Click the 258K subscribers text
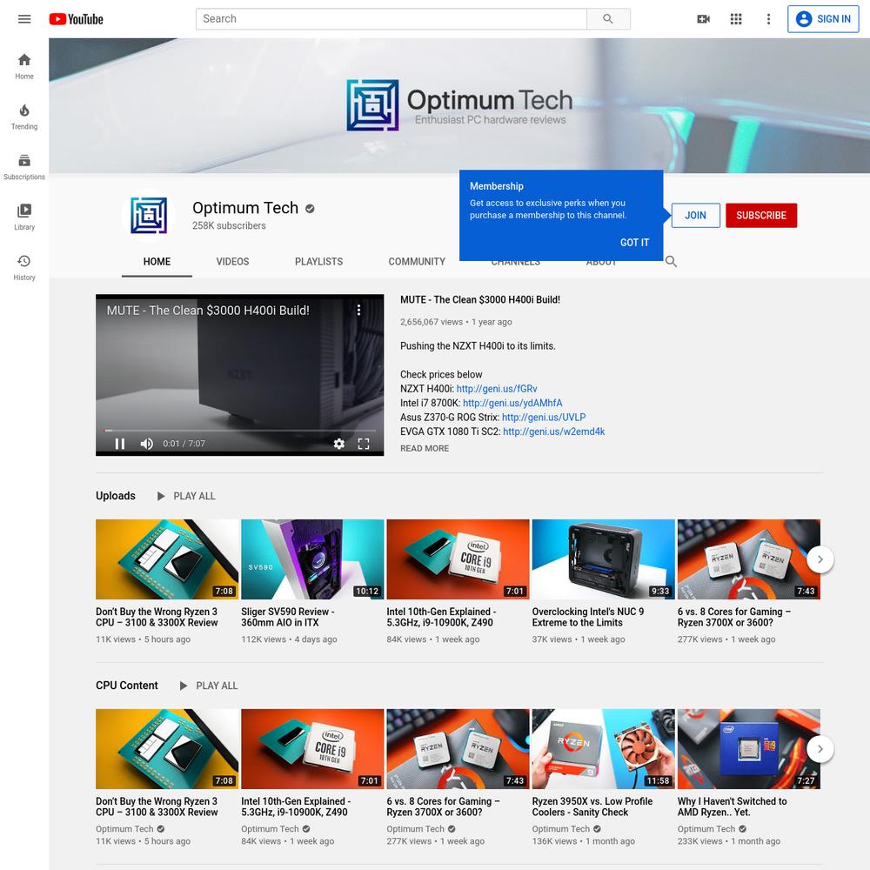This screenshot has width=870, height=870. pos(229,226)
